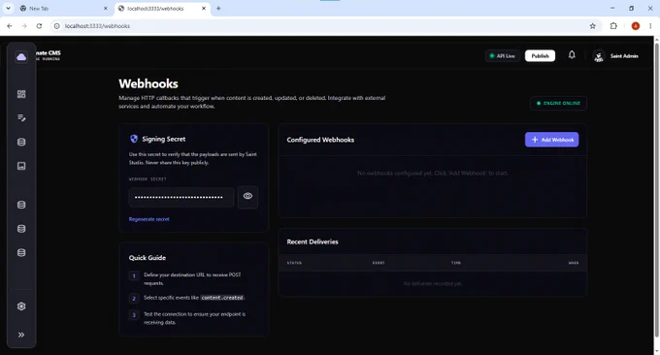Open the Chrome three-dot menu
Image resolution: width=660 pixels, height=355 pixels.
[x=650, y=26]
